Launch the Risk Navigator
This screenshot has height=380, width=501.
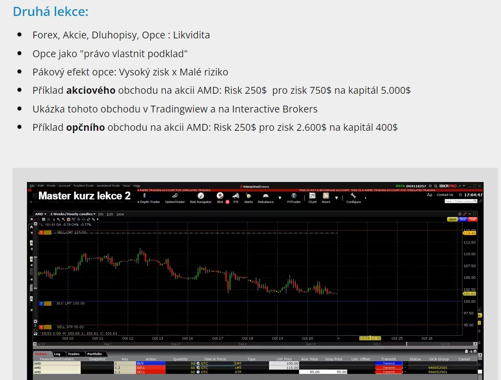point(200,198)
